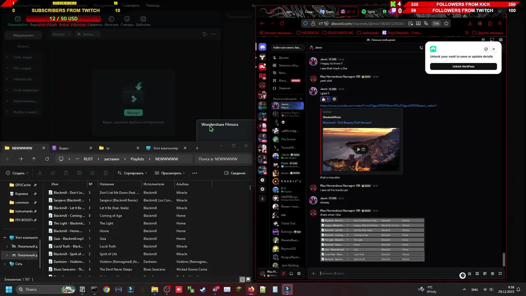526x296 pixels.
Task: Switch to the zx tab in File Explorer
Action: pyautogui.click(x=118, y=148)
